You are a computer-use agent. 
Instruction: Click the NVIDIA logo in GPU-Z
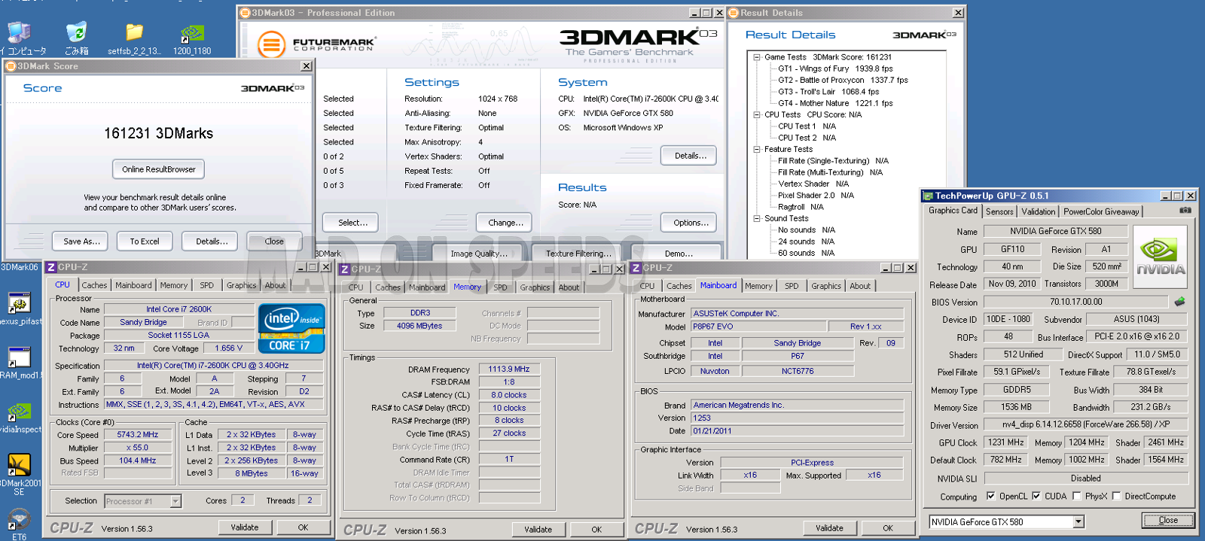1160,257
